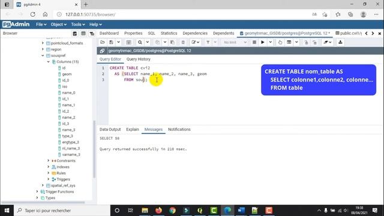Open the Explain options dropdown arrow
Screen dimensions: 384x216
tap(296, 43)
